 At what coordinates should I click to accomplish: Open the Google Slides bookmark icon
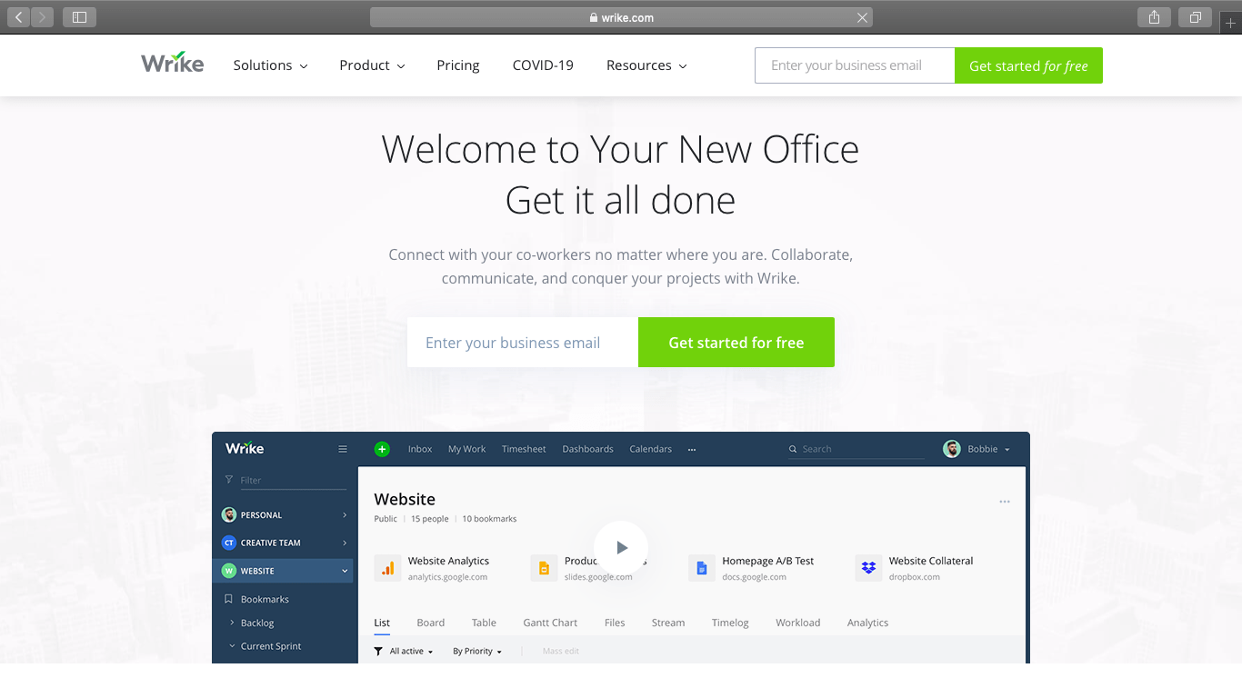point(544,568)
